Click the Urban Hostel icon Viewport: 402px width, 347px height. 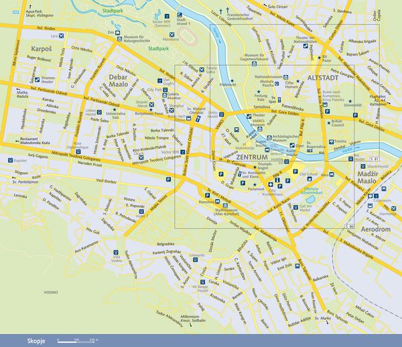(x=99, y=113)
